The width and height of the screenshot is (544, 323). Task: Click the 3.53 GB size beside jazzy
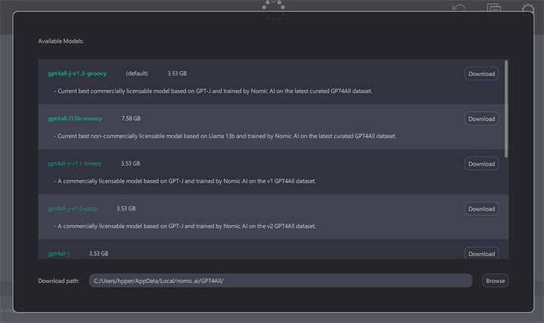[126, 208]
